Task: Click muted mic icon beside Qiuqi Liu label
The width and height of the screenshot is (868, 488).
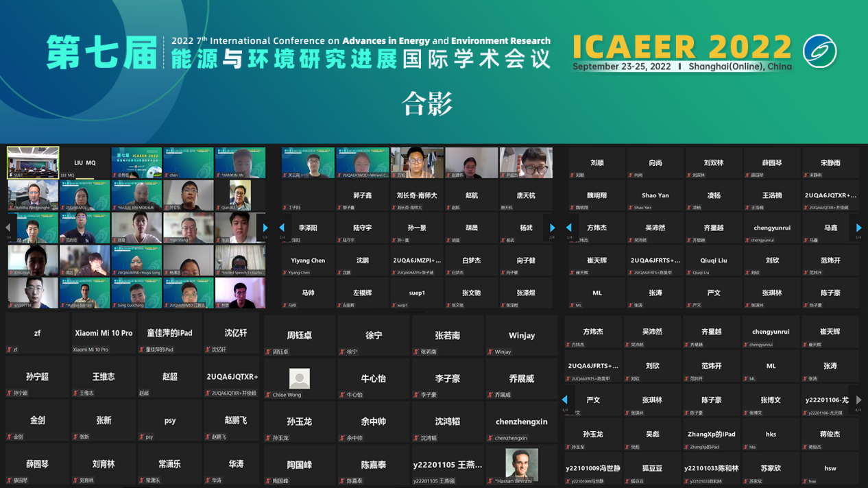Action: (x=688, y=273)
